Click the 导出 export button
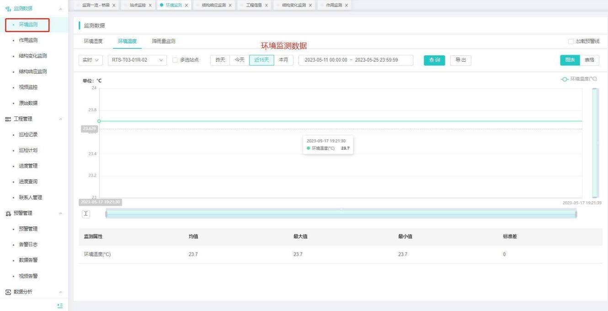The height and width of the screenshot is (311, 608). tap(460, 60)
